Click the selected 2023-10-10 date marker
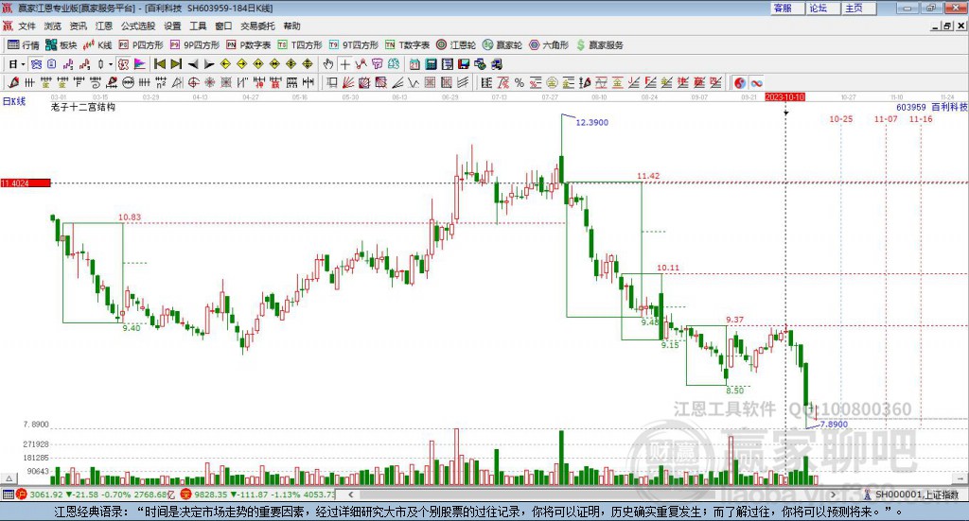Viewport: 969px width, 521px height. (784, 96)
